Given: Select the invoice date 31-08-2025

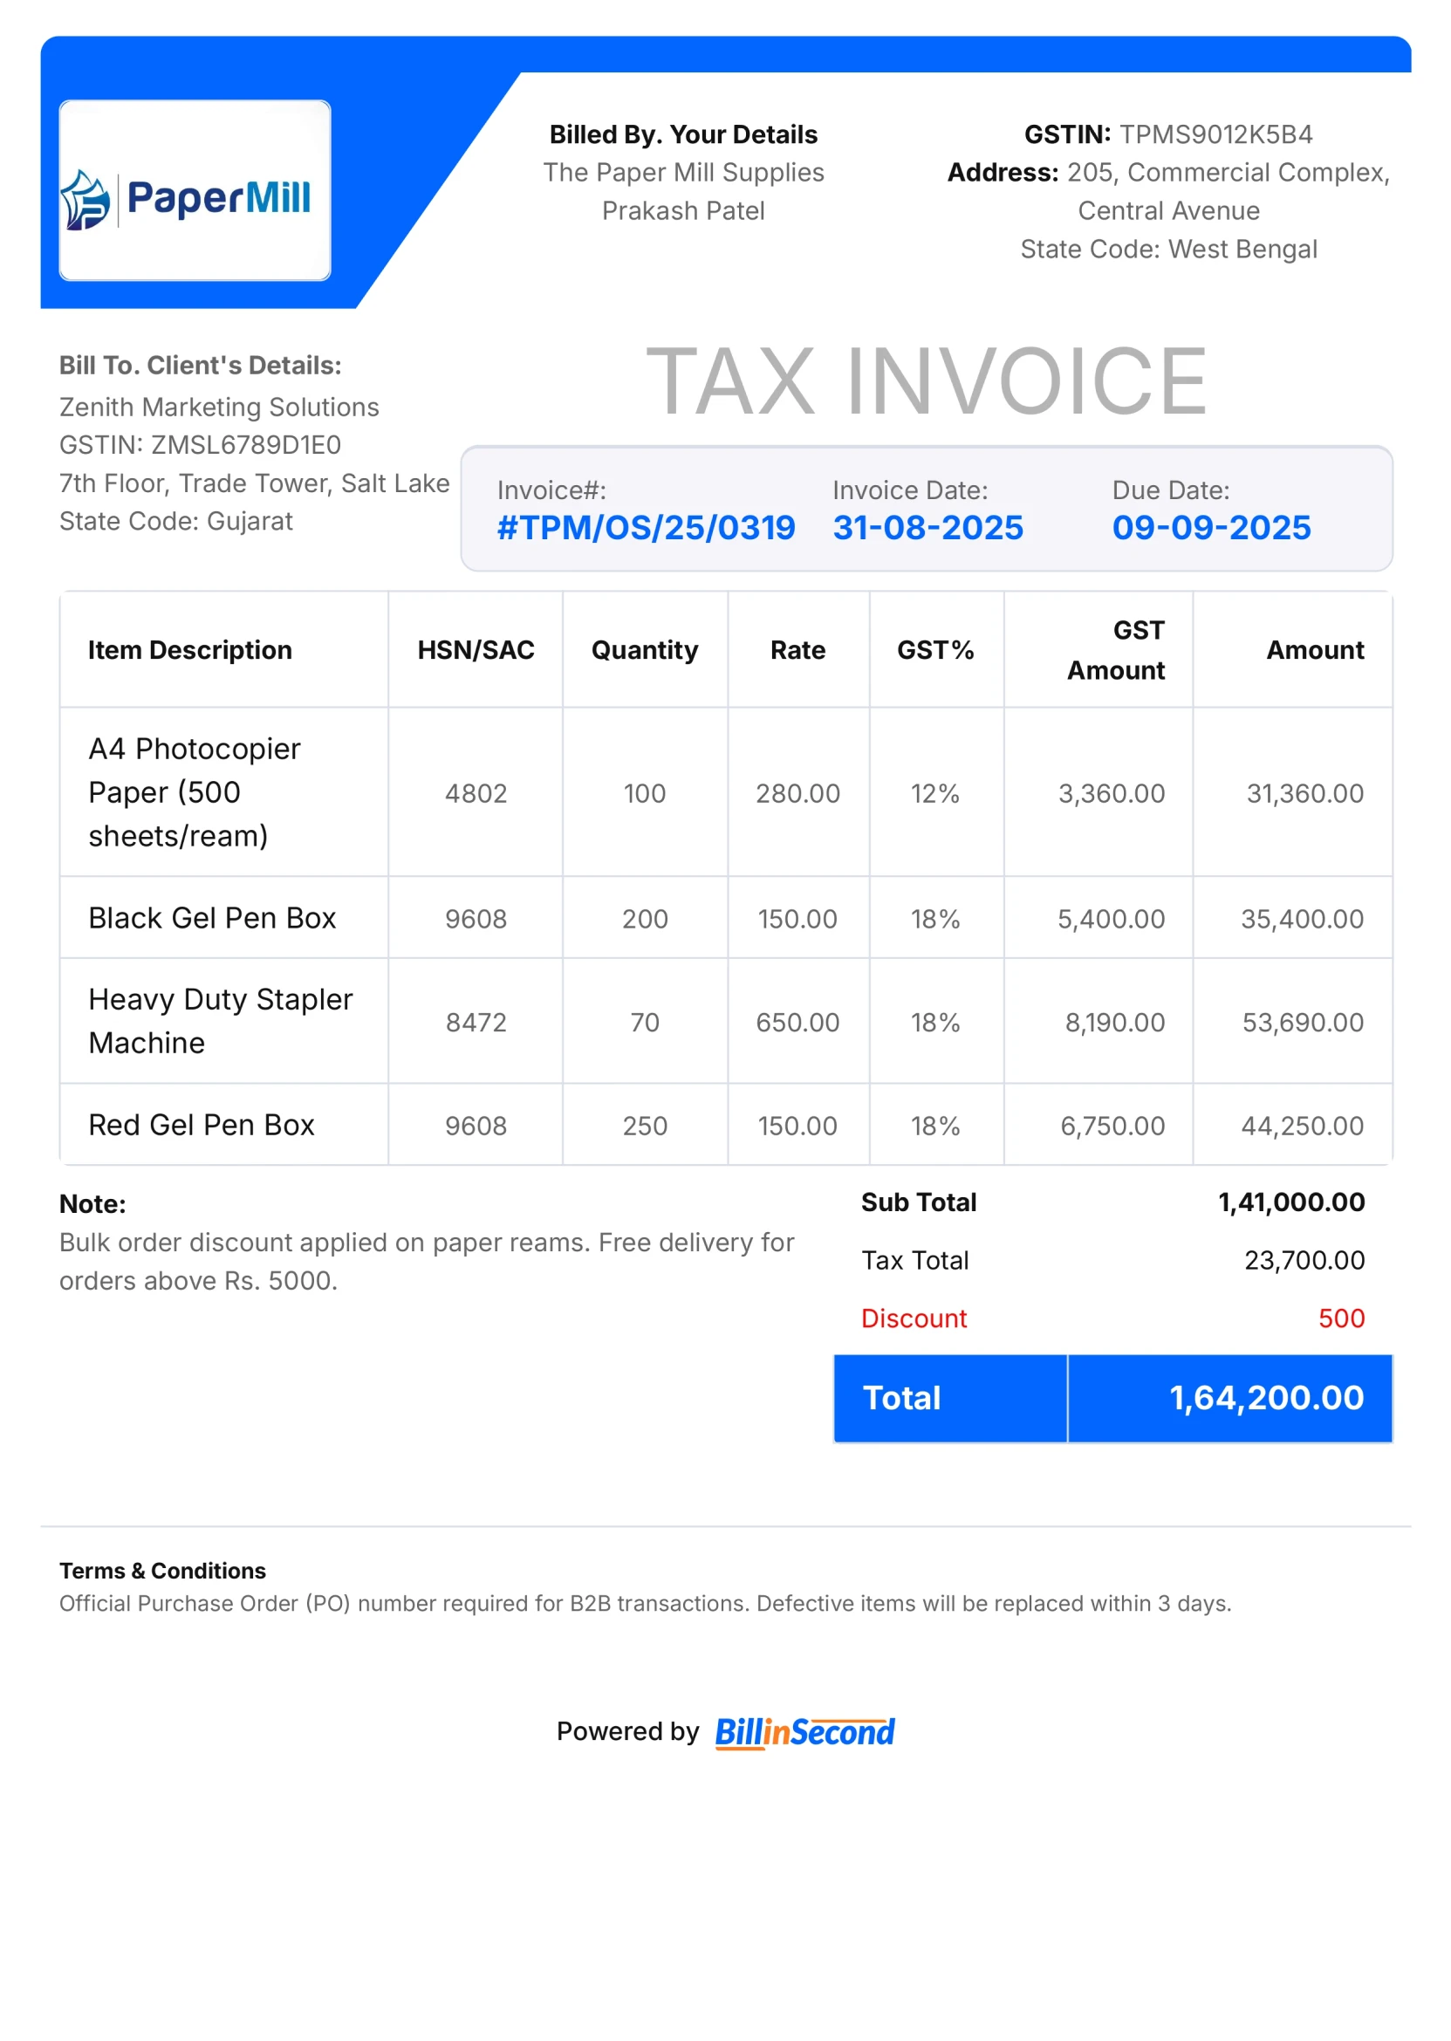Looking at the screenshot, I should click(x=927, y=527).
